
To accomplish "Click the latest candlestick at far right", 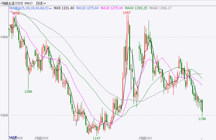I will point(202,107).
